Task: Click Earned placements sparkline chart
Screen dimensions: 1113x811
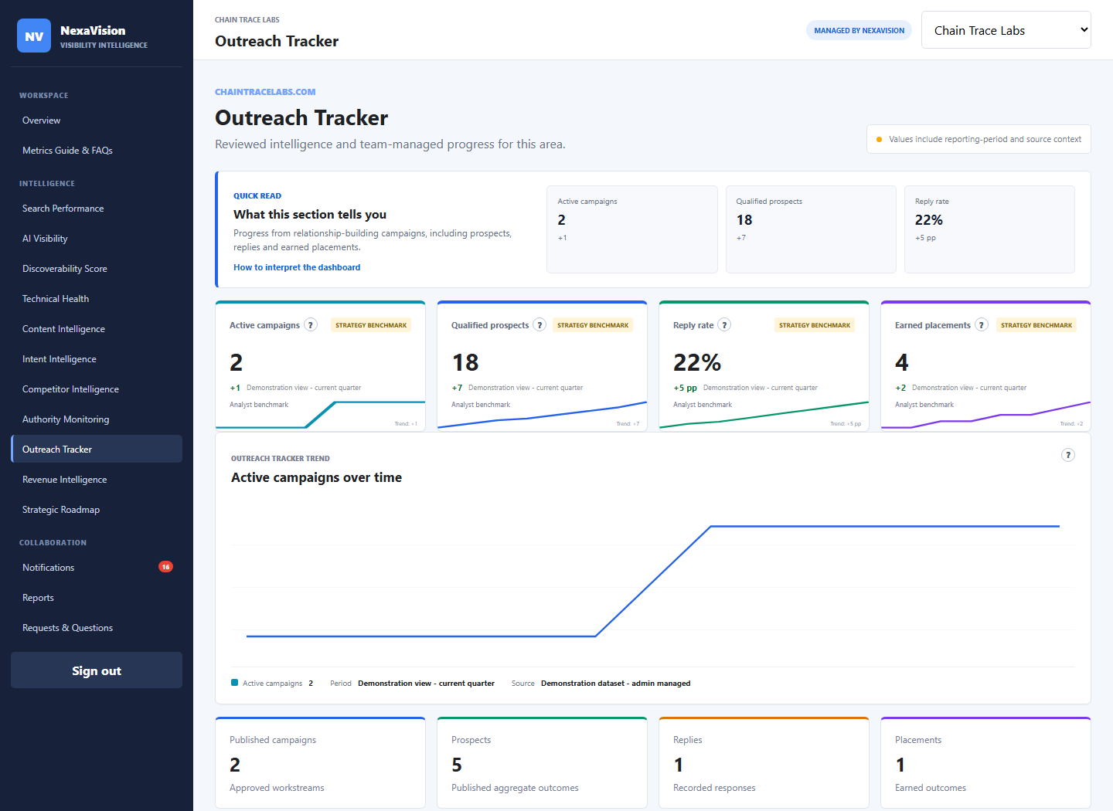Action: click(985, 415)
